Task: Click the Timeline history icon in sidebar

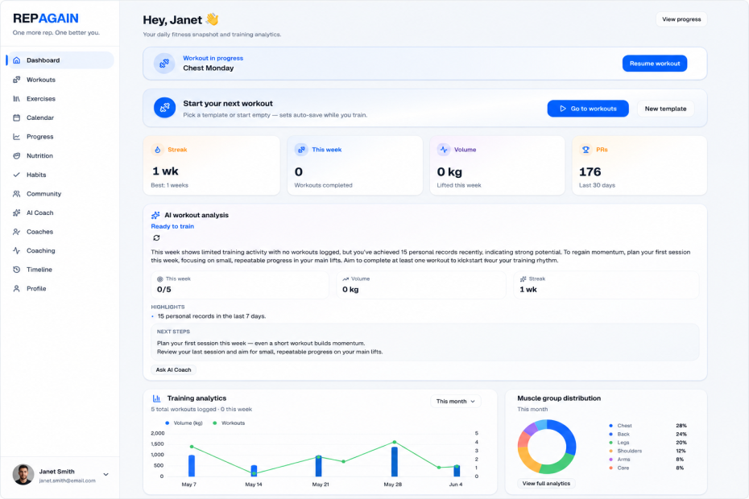Action: tap(17, 270)
